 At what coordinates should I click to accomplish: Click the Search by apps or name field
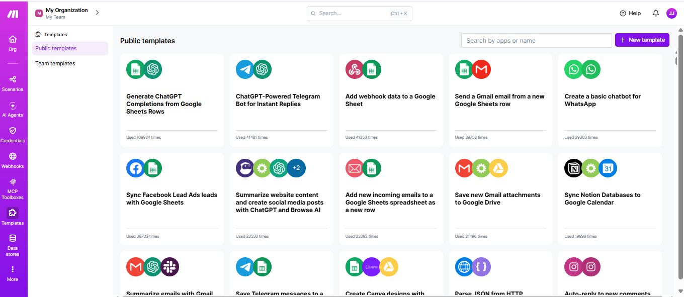536,41
